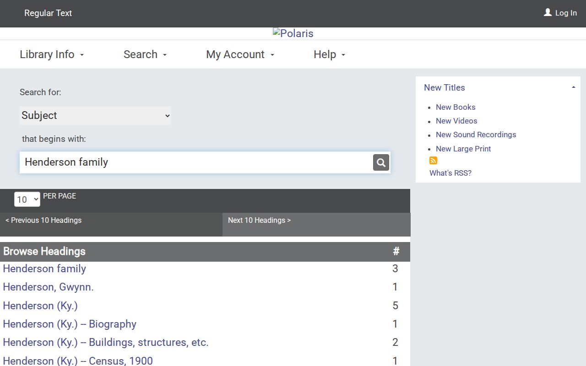The width and height of the screenshot is (586, 366).
Task: Click the count 3 for Henderson family
Action: 395,269
